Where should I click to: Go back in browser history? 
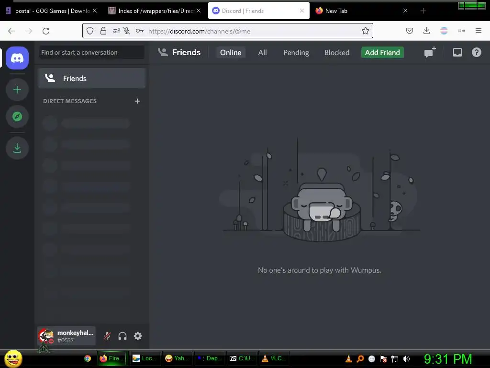11,31
